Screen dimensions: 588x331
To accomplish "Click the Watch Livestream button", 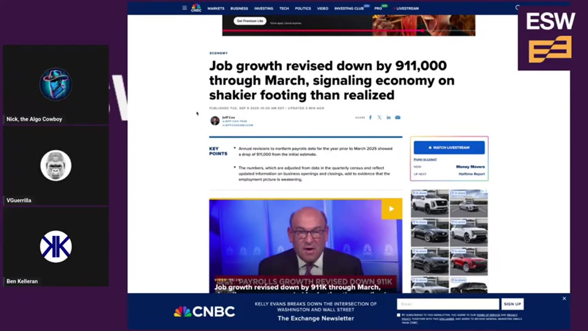I will click(449, 148).
